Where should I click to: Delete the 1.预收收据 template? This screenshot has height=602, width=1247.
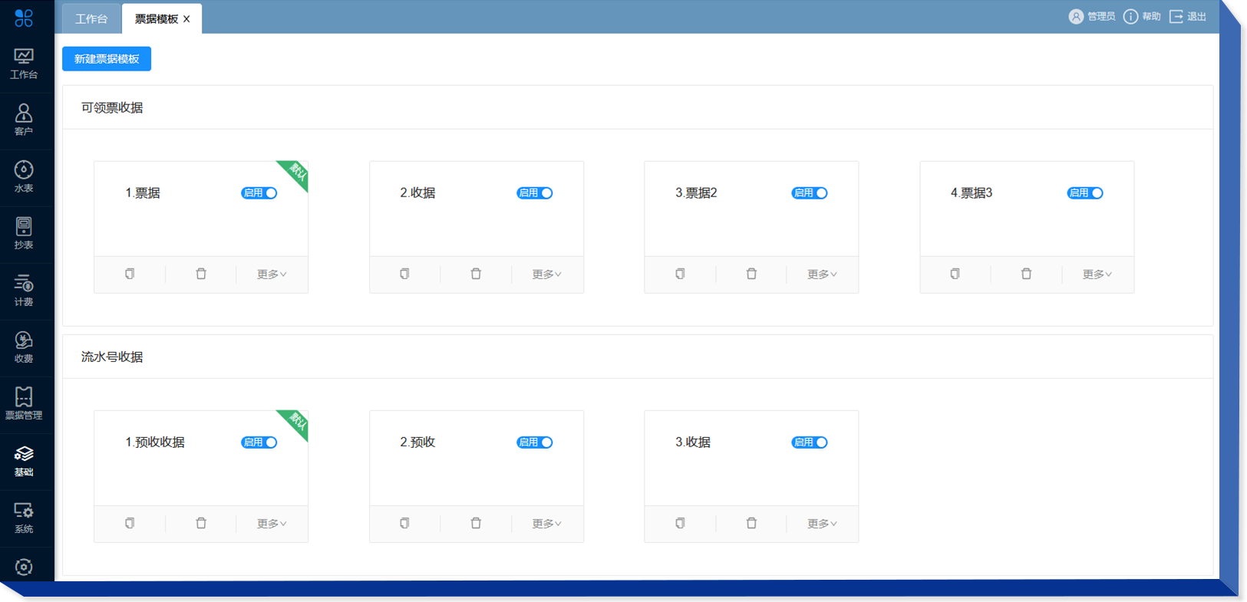click(201, 523)
